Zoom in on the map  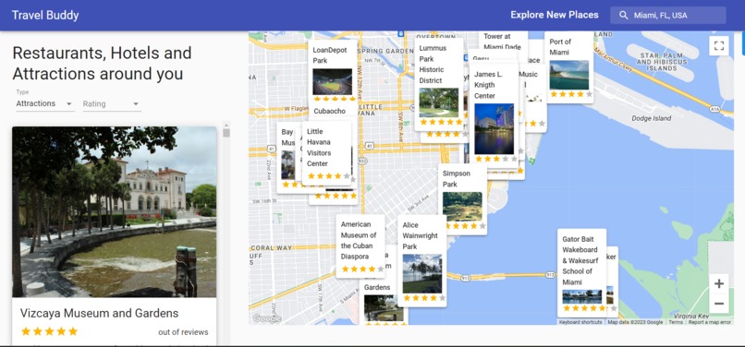[719, 284]
